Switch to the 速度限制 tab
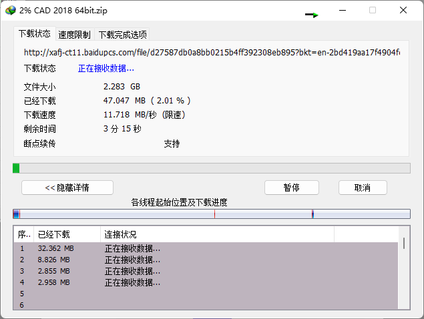Screen dimensions: 424x319 click(74, 35)
